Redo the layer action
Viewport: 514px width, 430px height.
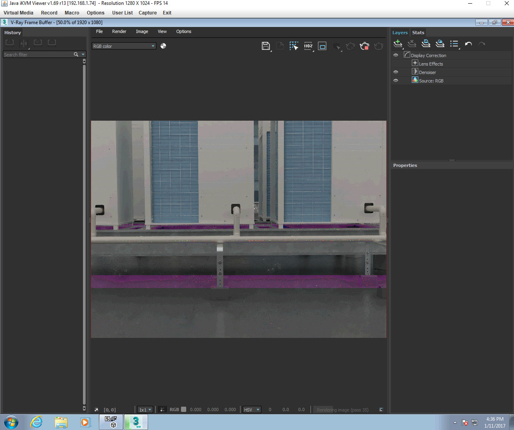click(x=482, y=43)
